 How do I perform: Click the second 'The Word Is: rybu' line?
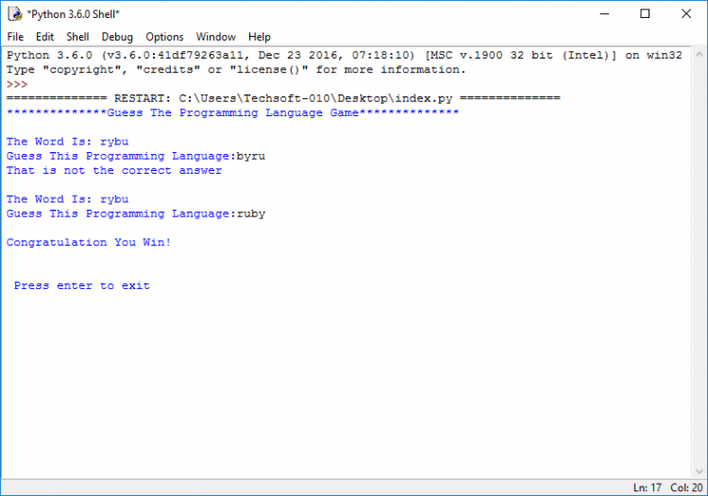pos(67,199)
